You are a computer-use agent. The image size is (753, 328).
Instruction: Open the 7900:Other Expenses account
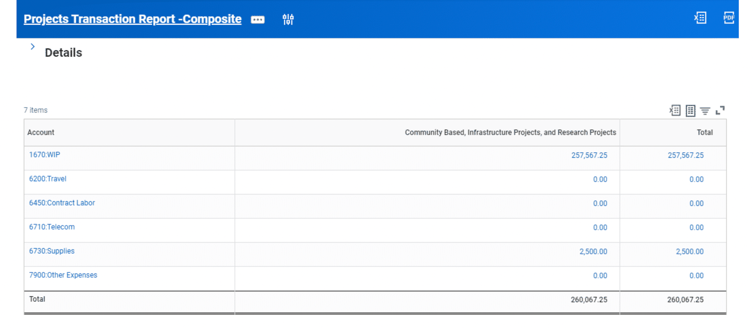tap(63, 275)
